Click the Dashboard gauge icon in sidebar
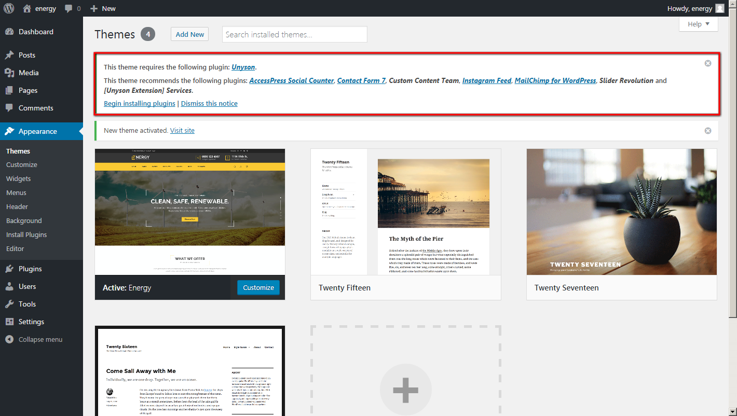Viewport: 737px width, 416px height. (x=9, y=32)
